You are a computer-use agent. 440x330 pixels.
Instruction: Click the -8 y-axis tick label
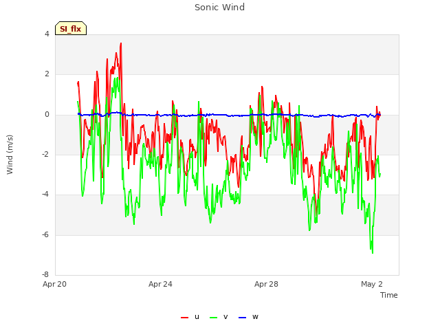coord(45,274)
